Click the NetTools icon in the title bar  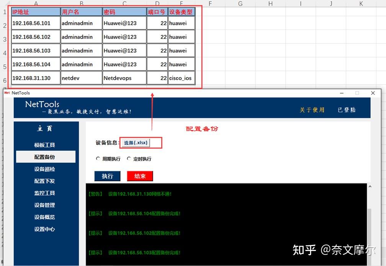click(x=6, y=93)
